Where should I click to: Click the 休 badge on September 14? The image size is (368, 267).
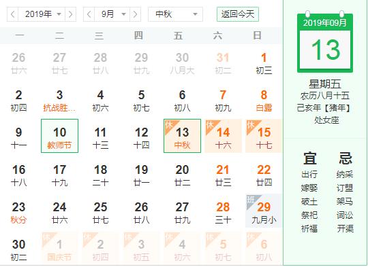click(209, 125)
